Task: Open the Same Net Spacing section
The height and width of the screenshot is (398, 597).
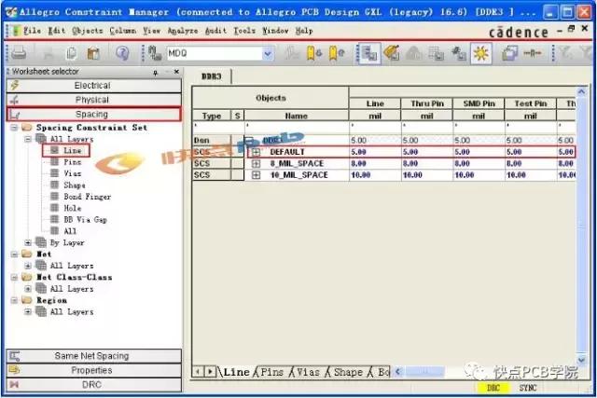Action: click(x=93, y=356)
